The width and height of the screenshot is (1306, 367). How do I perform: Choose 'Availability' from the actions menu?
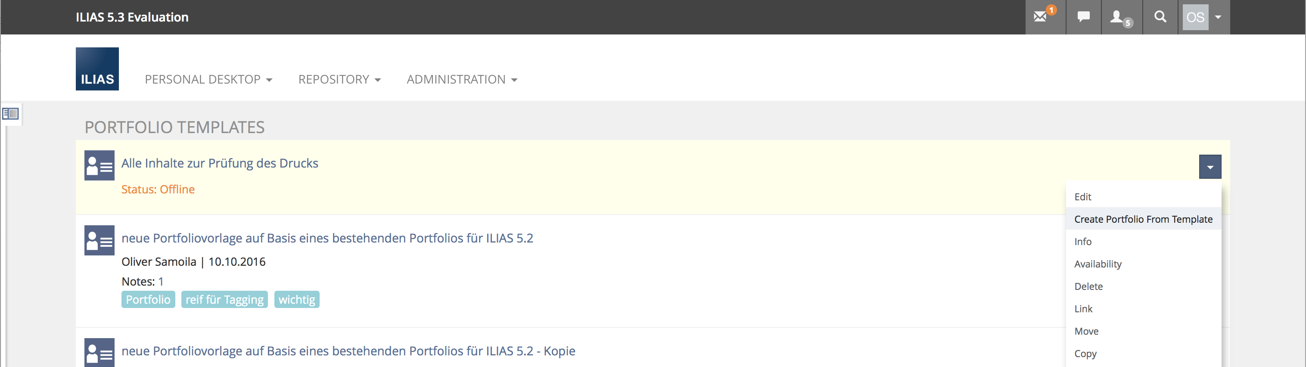tap(1098, 264)
